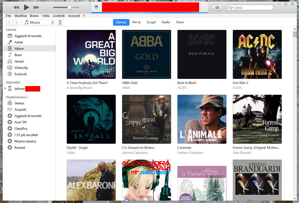
Task: Open the Musica media type dropdown
Action: (x=38, y=22)
